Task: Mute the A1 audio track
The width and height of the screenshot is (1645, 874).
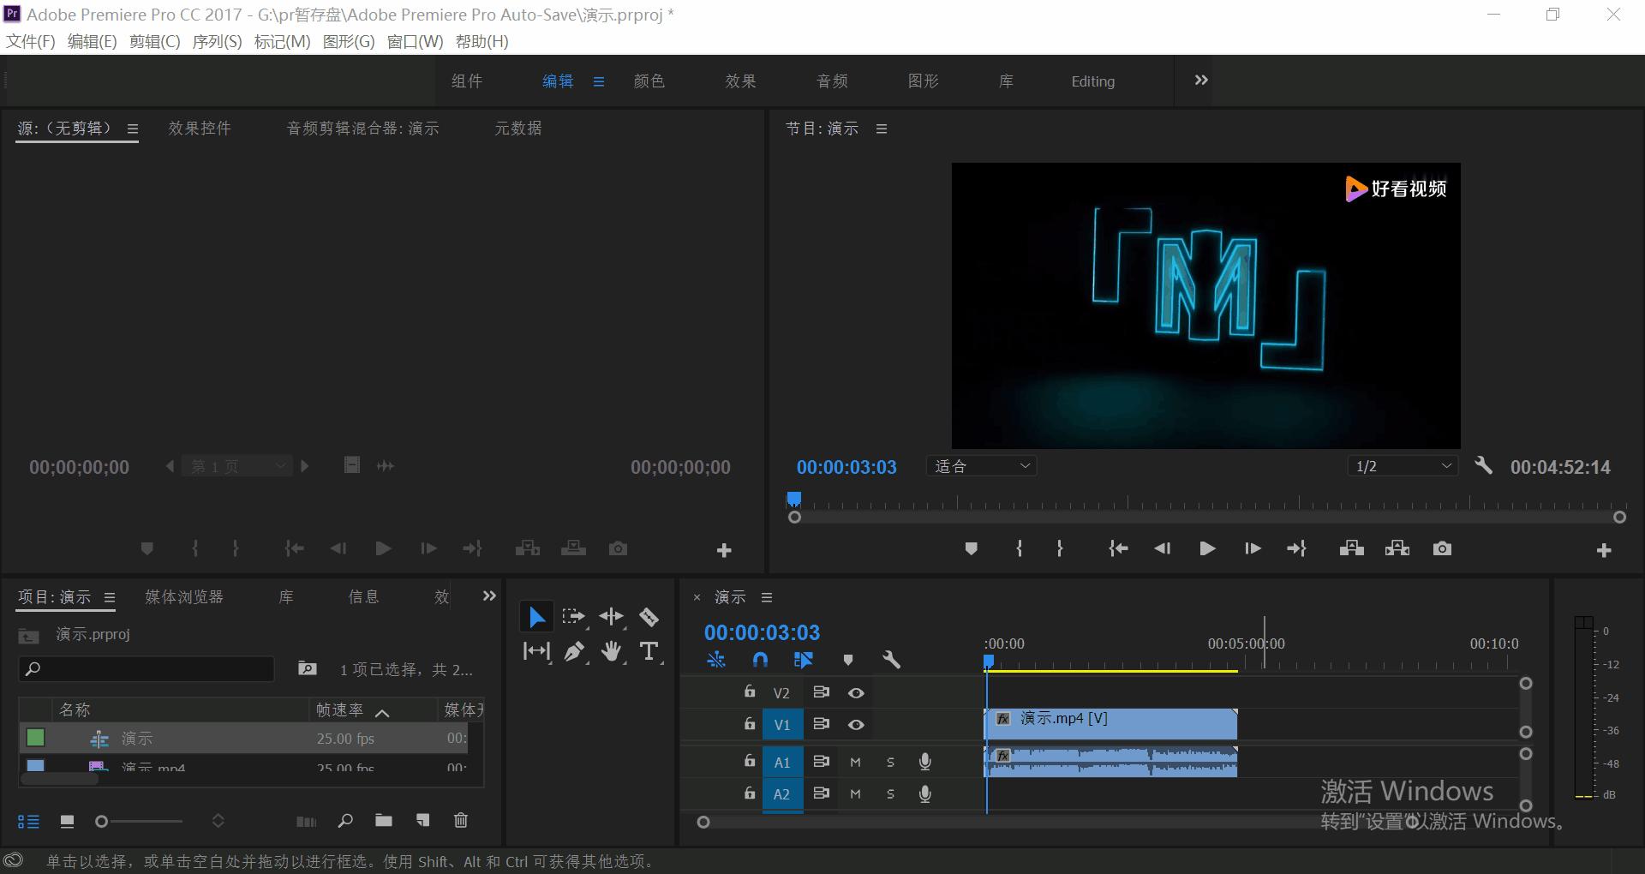Action: pyautogui.click(x=855, y=762)
